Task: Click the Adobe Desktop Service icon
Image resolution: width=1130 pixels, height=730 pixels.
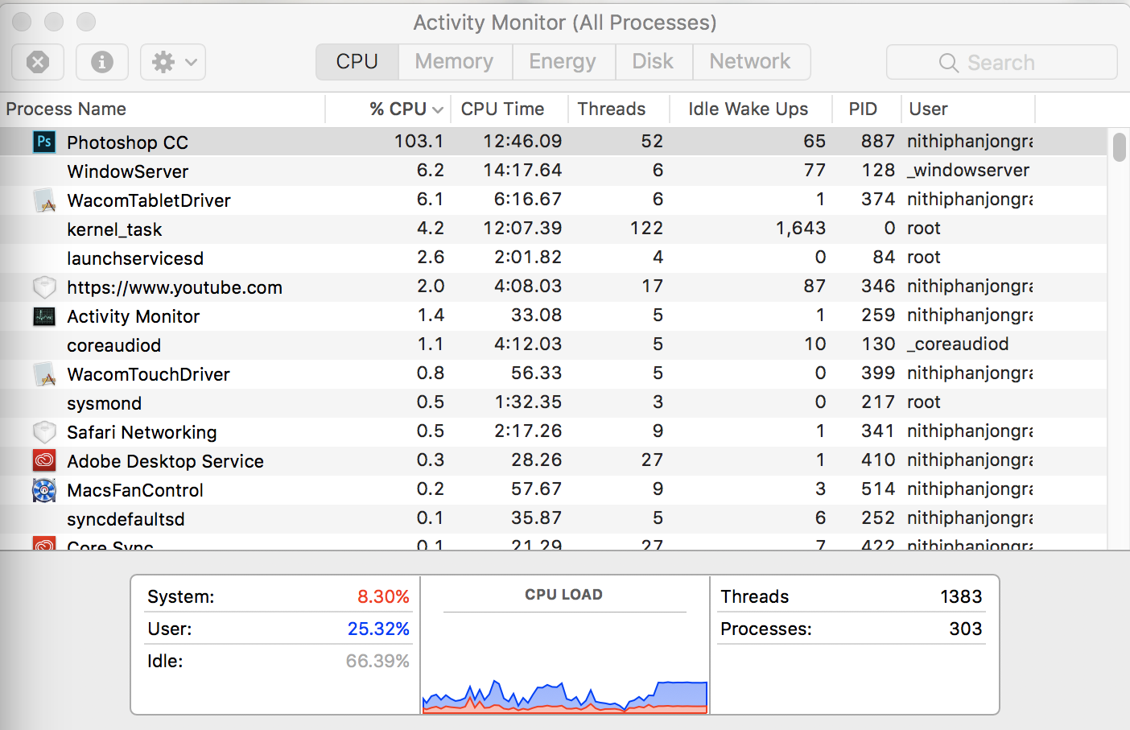Action: (x=44, y=460)
